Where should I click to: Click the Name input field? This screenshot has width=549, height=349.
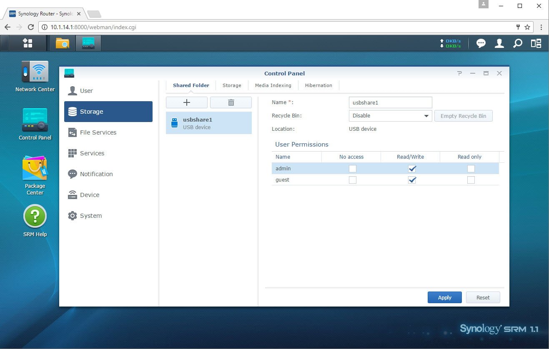pos(390,102)
